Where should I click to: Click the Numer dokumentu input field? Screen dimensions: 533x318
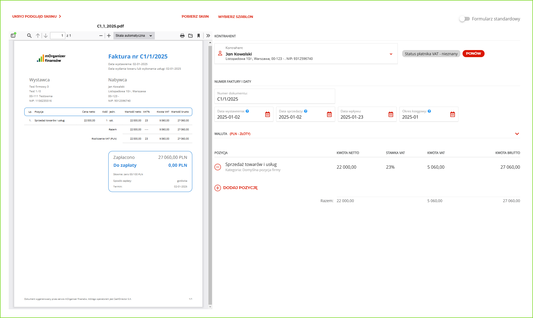(274, 99)
